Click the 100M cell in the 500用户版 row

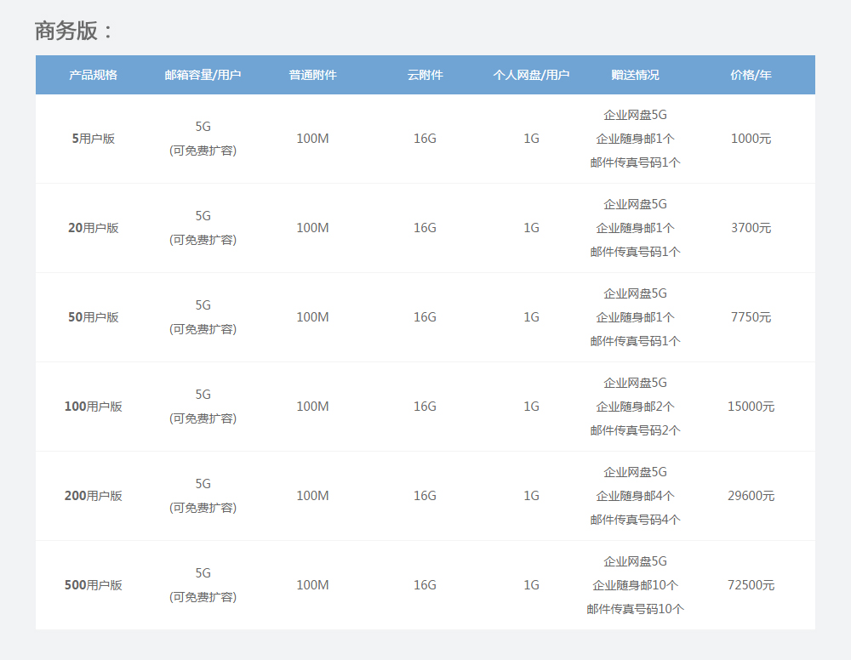[x=312, y=585]
